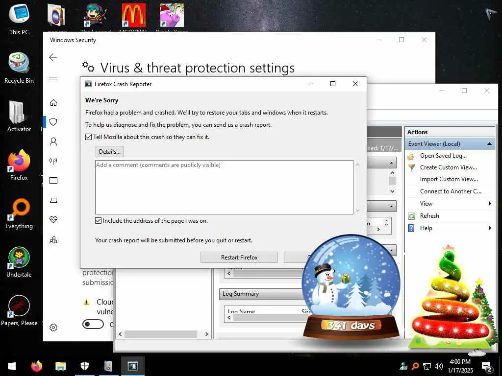Open the hamburger menu in Windows Security

click(x=53, y=79)
